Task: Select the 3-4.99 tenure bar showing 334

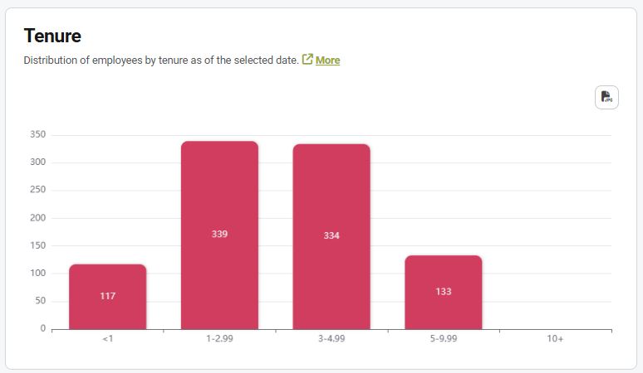Action: tap(331, 236)
